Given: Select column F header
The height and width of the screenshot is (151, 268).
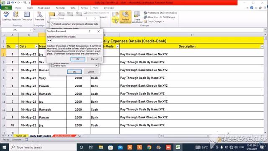Looking at the screenshot, I should 192,35.
